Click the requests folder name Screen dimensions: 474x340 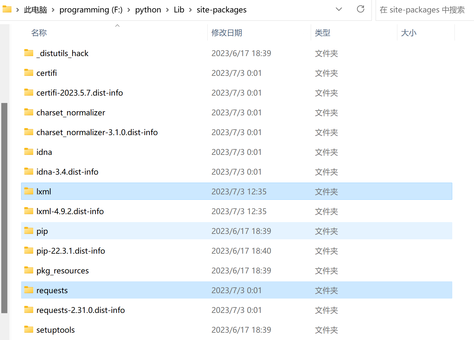pyautogui.click(x=52, y=291)
